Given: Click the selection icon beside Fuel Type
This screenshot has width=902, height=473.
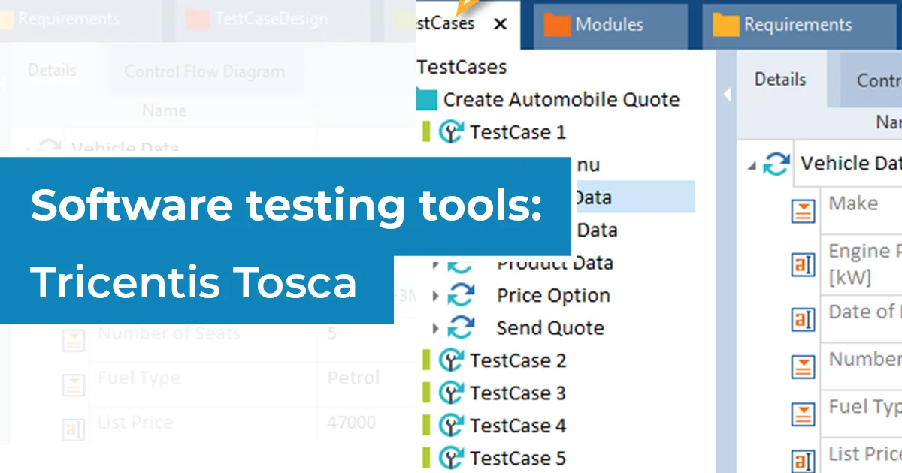Looking at the screenshot, I should coord(804,414).
